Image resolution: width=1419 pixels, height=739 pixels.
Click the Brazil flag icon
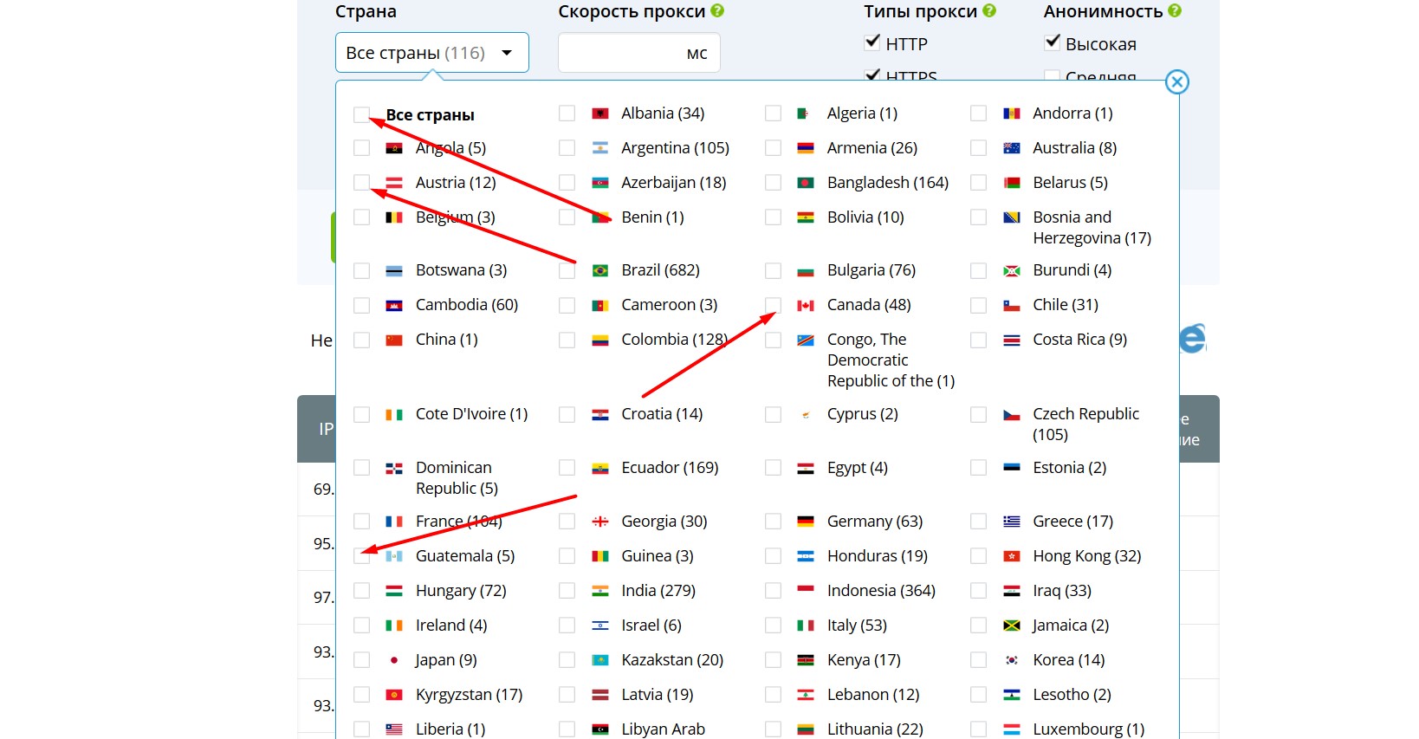600,270
